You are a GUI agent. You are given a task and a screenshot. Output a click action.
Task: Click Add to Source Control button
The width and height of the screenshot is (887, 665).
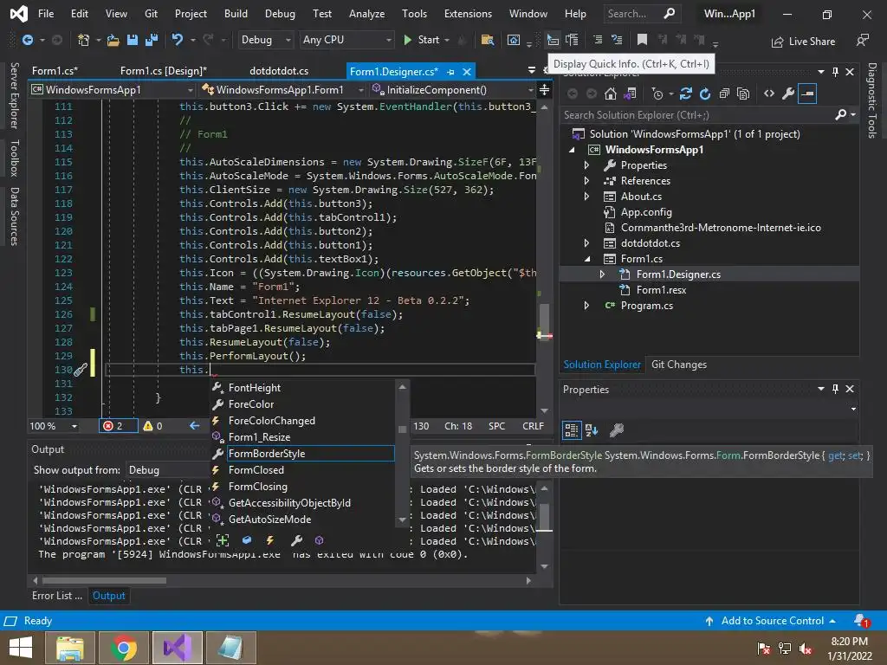tap(772, 621)
